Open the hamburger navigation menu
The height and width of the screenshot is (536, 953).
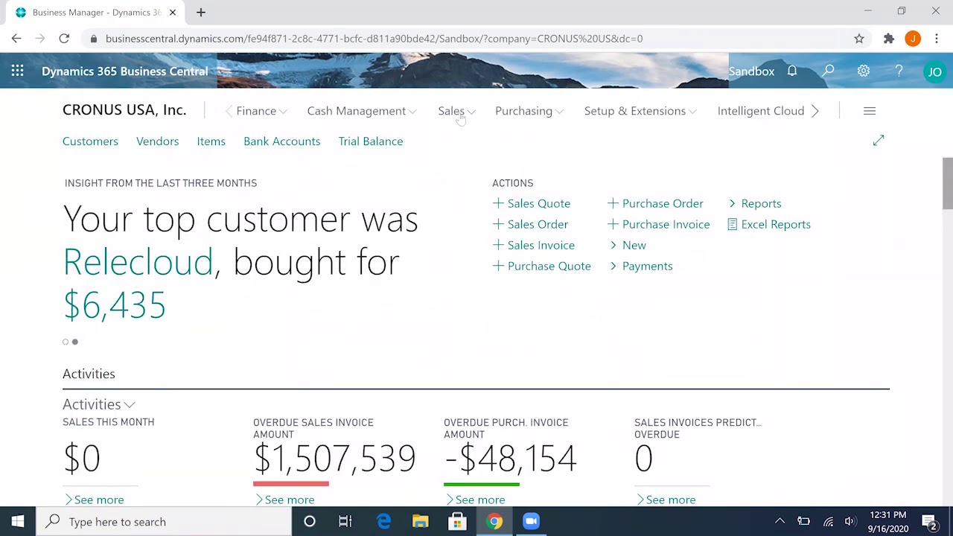870,111
